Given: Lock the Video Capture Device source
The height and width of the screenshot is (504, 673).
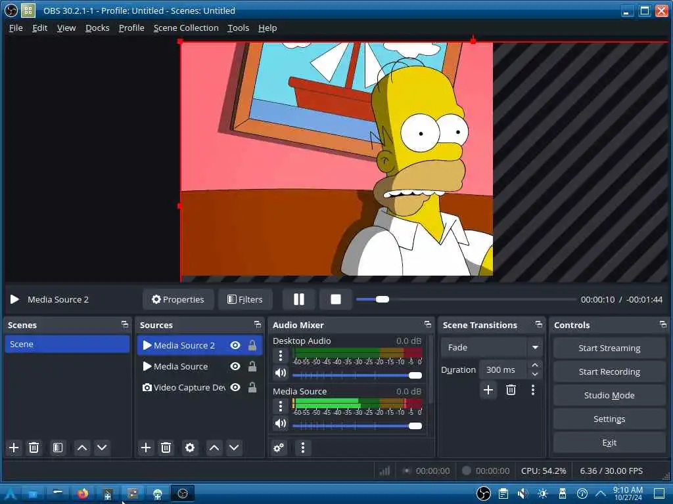Looking at the screenshot, I should (x=252, y=387).
